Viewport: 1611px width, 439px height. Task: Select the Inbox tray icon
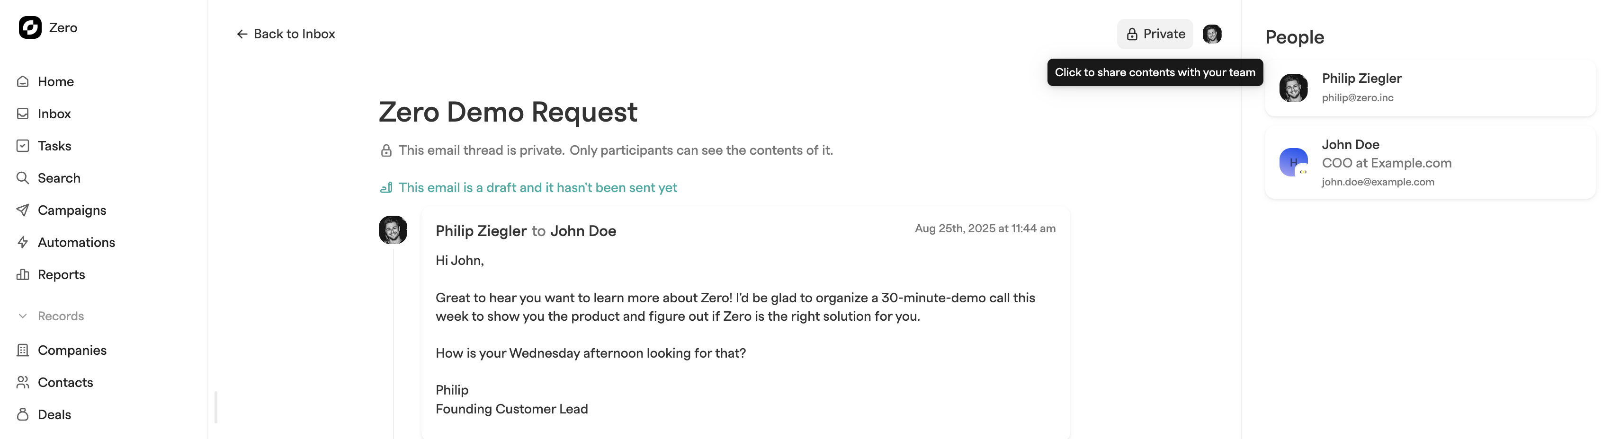click(x=23, y=114)
